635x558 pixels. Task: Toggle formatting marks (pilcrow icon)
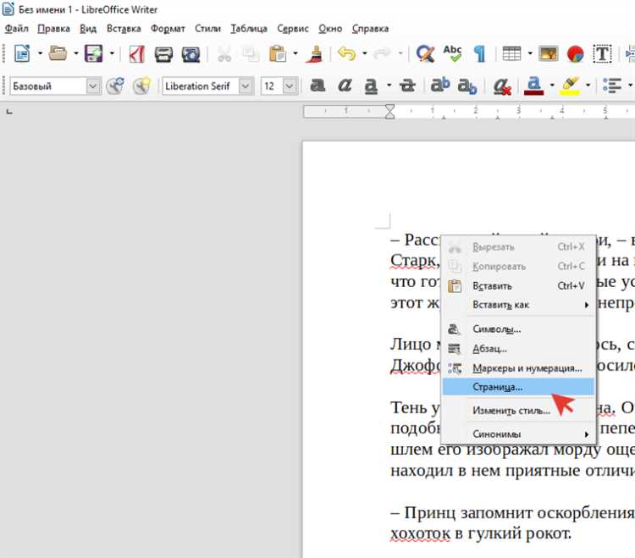[x=479, y=54]
